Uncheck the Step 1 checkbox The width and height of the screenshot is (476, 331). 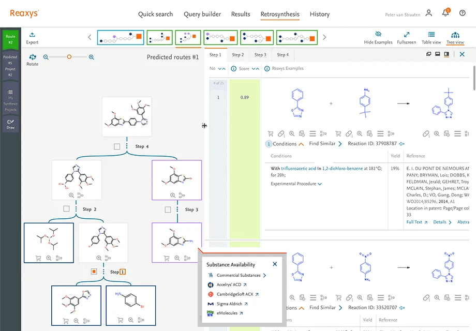coord(94,271)
